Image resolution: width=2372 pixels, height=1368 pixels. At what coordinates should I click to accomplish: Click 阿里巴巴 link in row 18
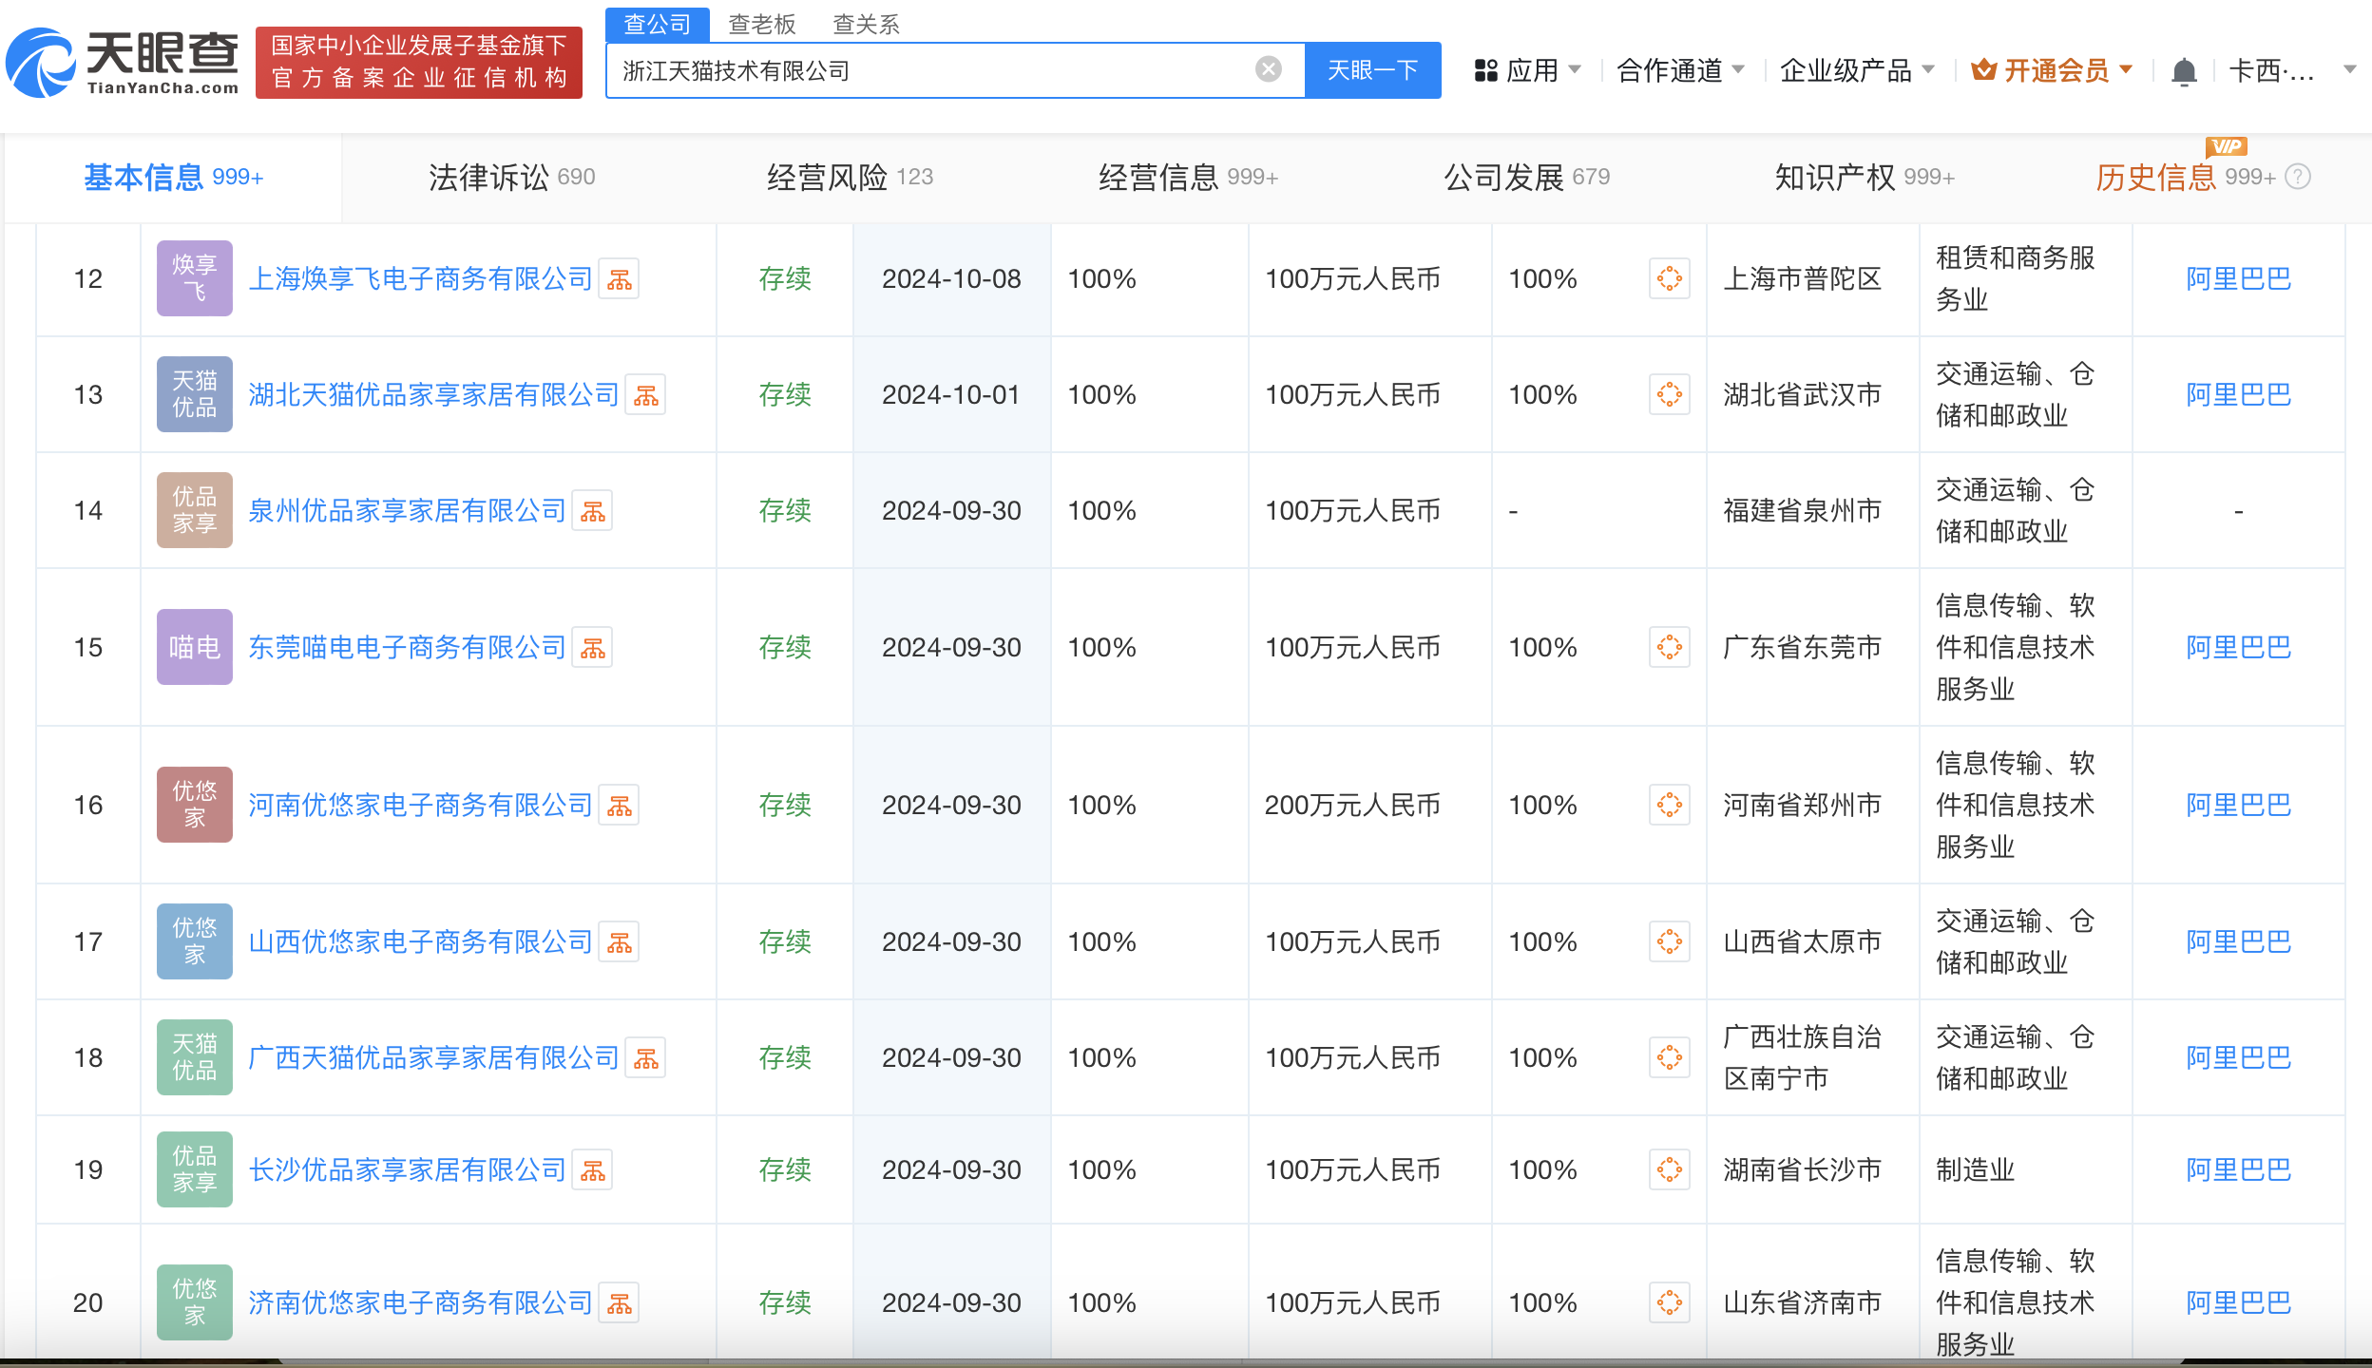[x=2238, y=1058]
